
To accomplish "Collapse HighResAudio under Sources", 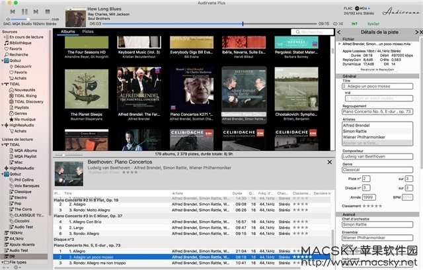I will coord(3,125).
